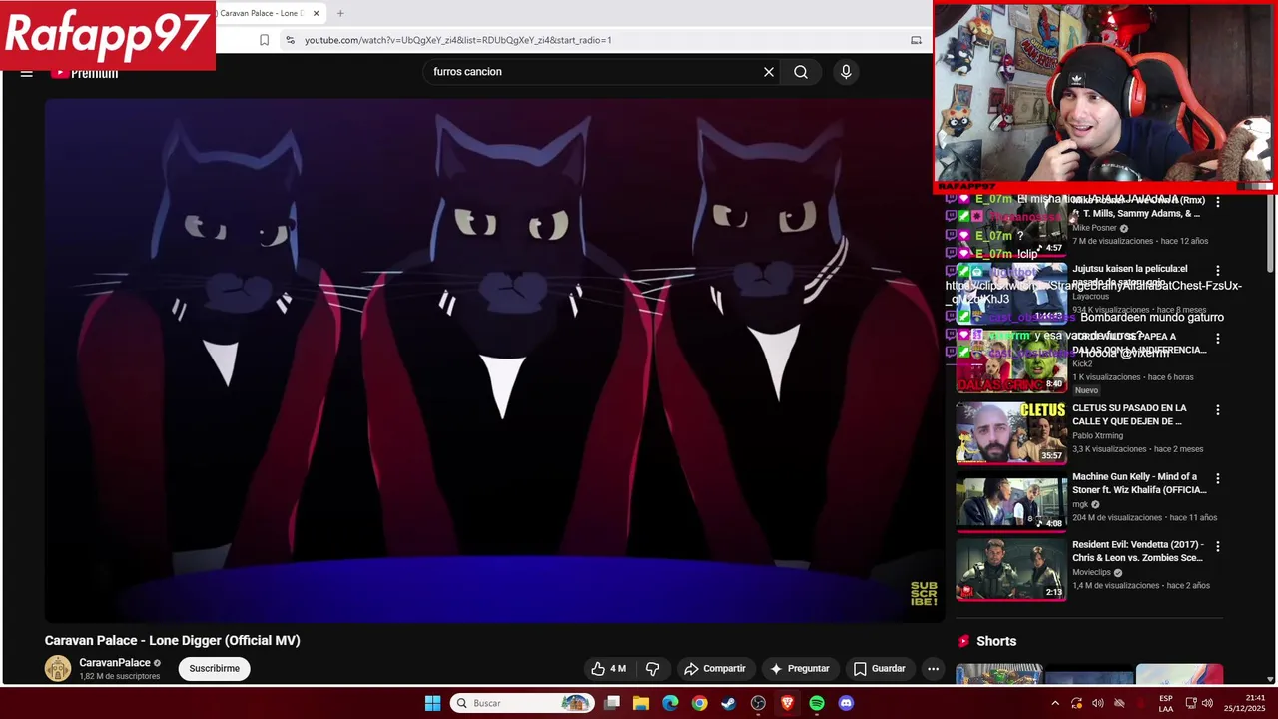Dislike the Lone Digger video
Image resolution: width=1278 pixels, height=719 pixels.
pos(653,669)
